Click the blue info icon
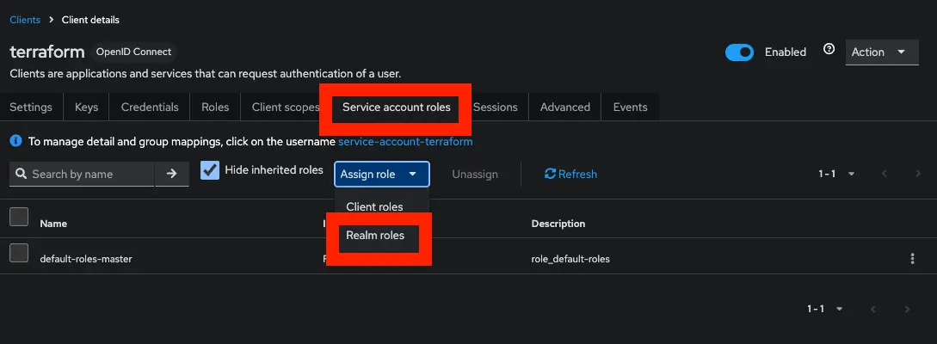937x344 pixels. pyautogui.click(x=16, y=142)
